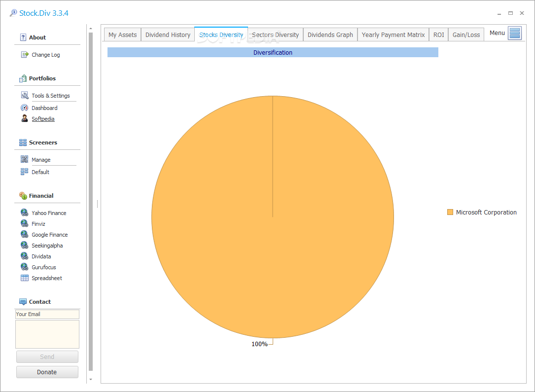Click the Yahoo Finance globe icon
Screen dimensions: 535x392
pyautogui.click(x=25, y=213)
